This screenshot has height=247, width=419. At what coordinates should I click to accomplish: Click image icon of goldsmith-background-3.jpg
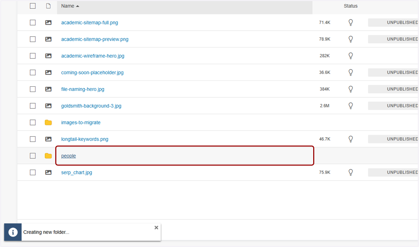(48, 106)
